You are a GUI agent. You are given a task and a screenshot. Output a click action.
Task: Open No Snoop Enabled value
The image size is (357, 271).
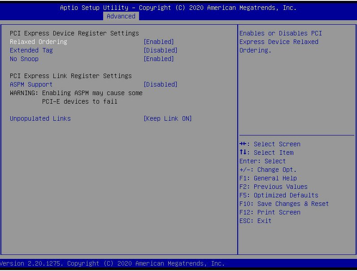click(159, 59)
